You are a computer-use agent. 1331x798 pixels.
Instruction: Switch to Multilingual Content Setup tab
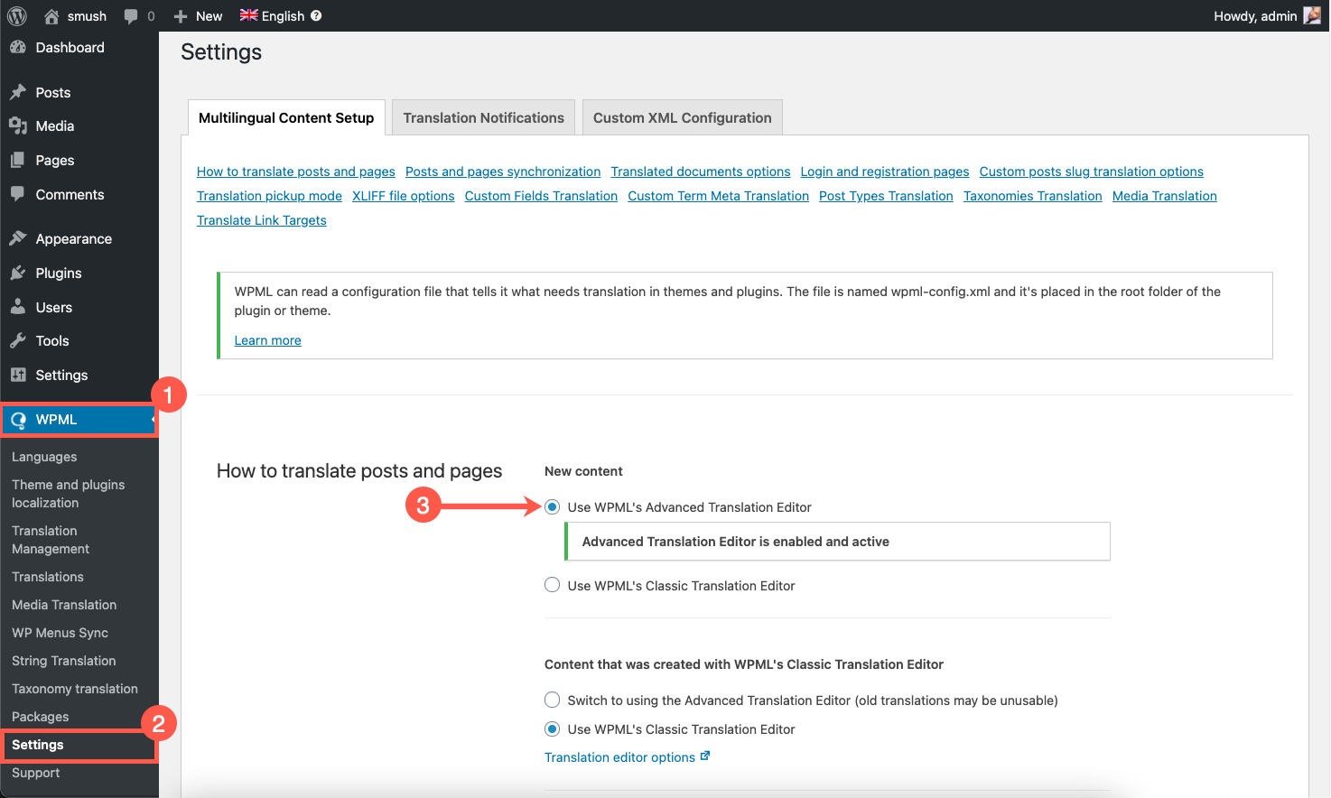(286, 117)
